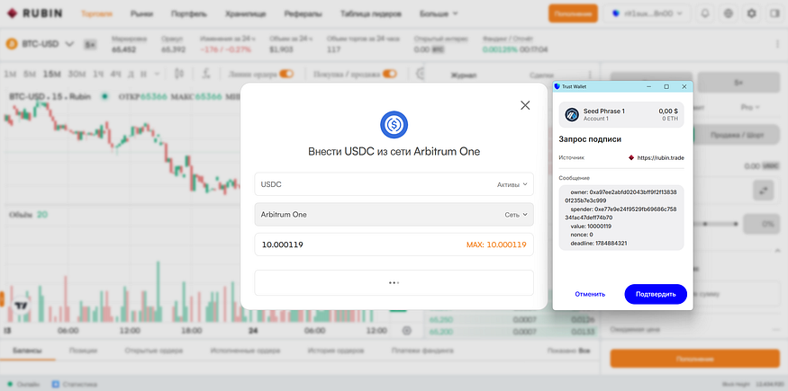Click the deposit amount input field
The width and height of the screenshot is (788, 391).
[x=394, y=244]
